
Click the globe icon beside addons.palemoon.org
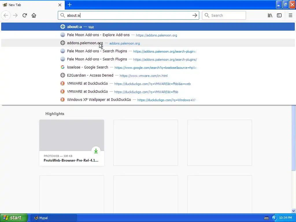[63, 43]
